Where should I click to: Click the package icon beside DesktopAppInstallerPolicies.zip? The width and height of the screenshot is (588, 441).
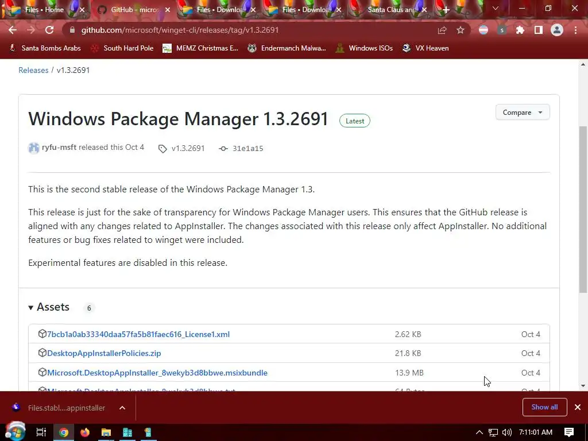[42, 353]
